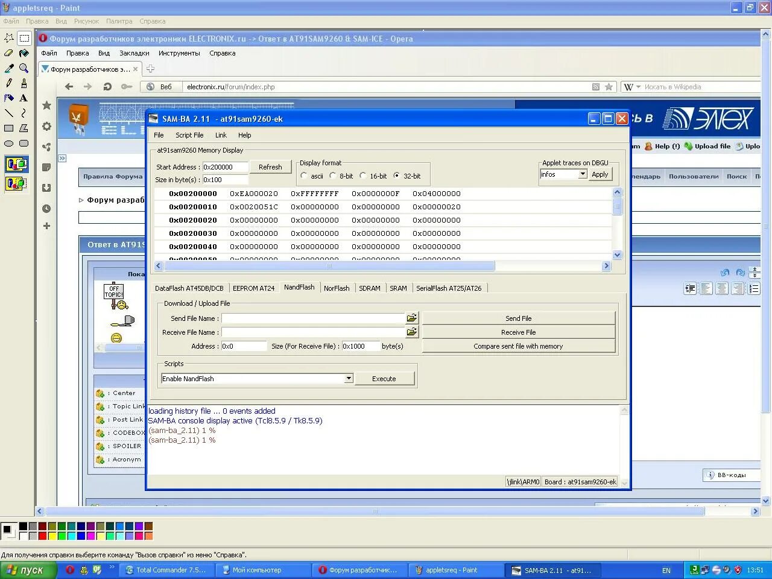The height and width of the screenshot is (579, 772).
Task: Click the forum editor undo arrow icon
Action: click(725, 273)
